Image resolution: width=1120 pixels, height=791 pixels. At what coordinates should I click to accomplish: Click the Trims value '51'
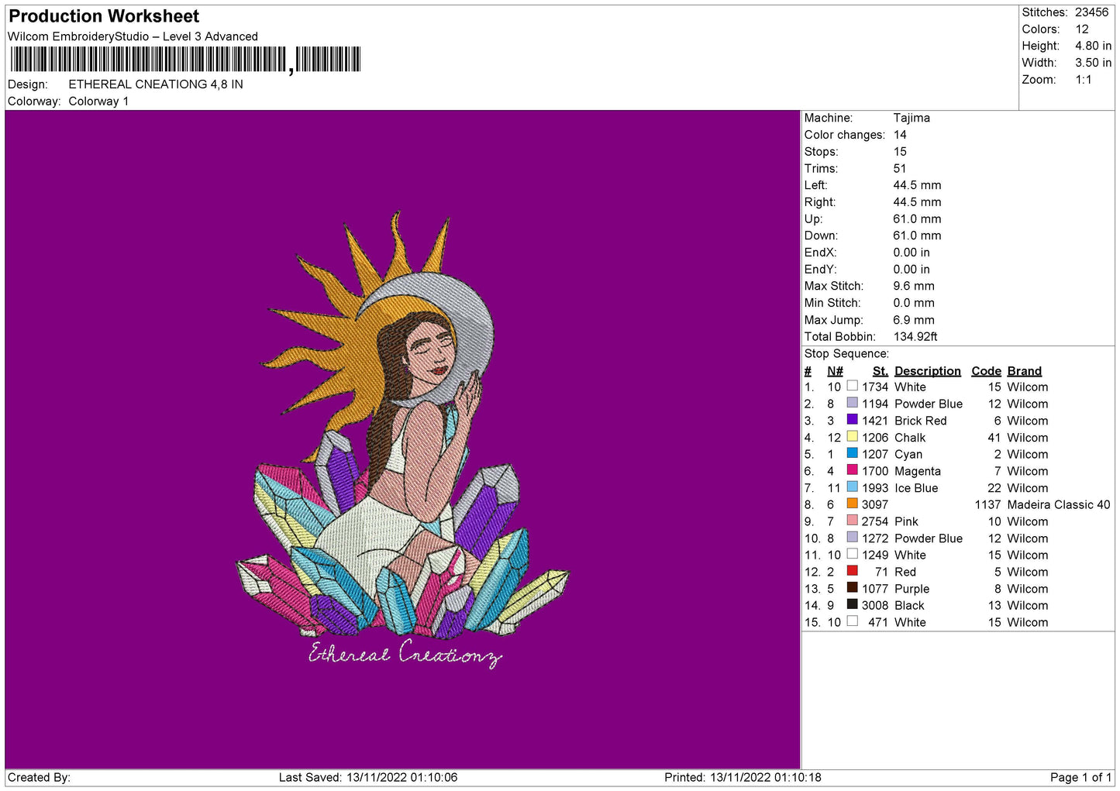tap(900, 168)
